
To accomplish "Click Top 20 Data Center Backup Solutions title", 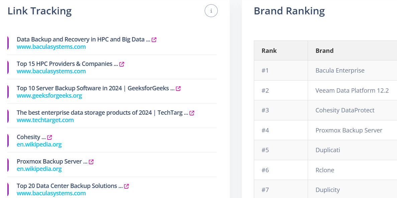I will (70, 186).
